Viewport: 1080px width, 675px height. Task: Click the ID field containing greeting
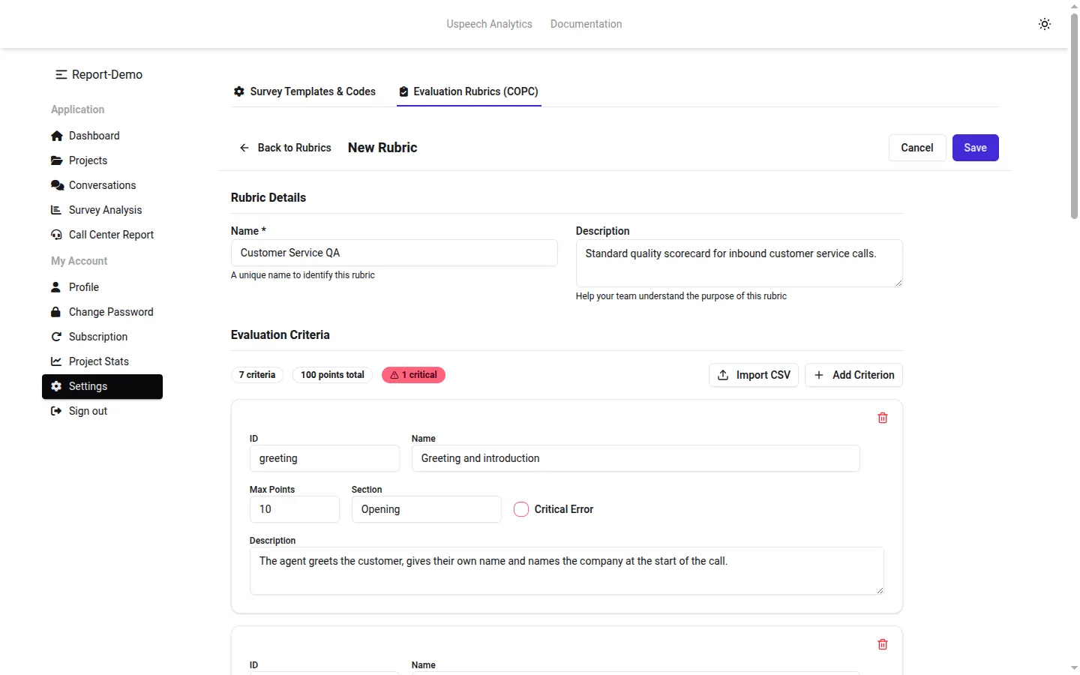click(x=324, y=458)
